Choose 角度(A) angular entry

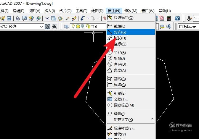pos(131,70)
